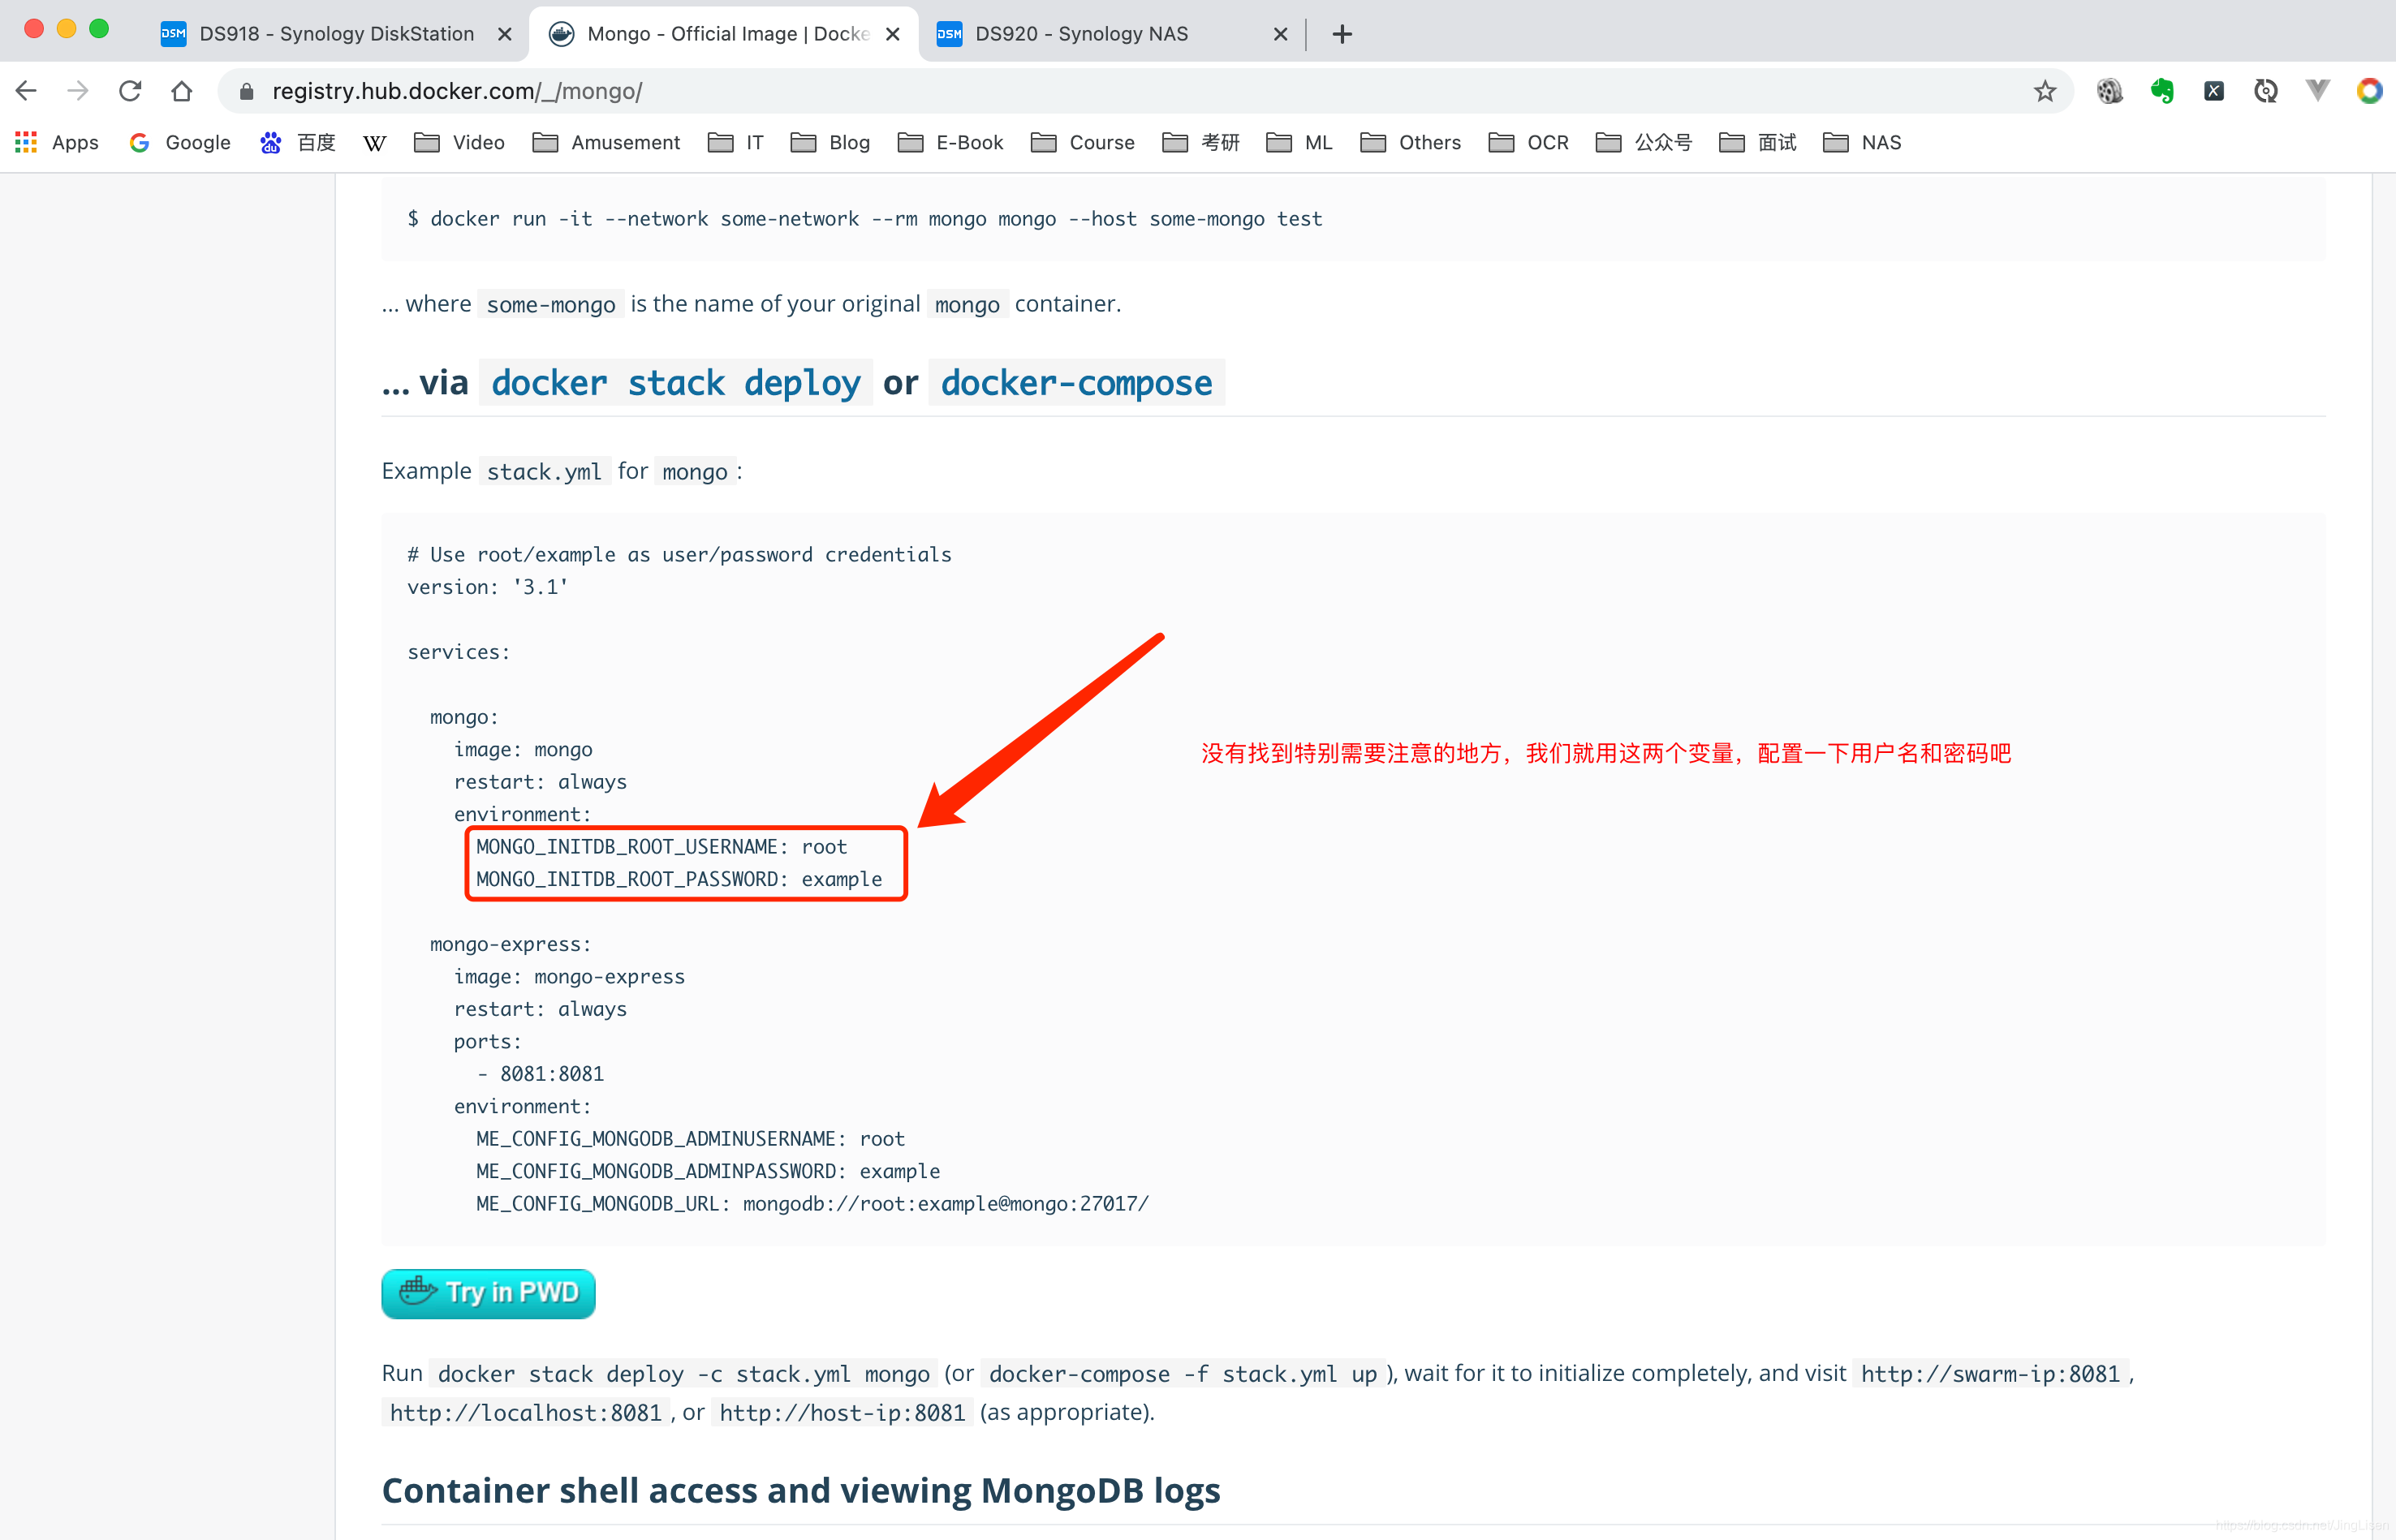Image resolution: width=2396 pixels, height=1540 pixels.
Task: Open the docker-compose heading link
Action: click(1075, 383)
